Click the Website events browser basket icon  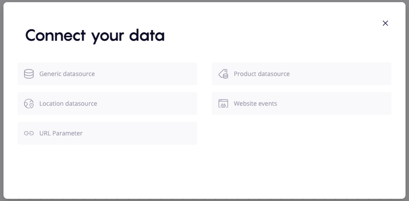(223, 104)
